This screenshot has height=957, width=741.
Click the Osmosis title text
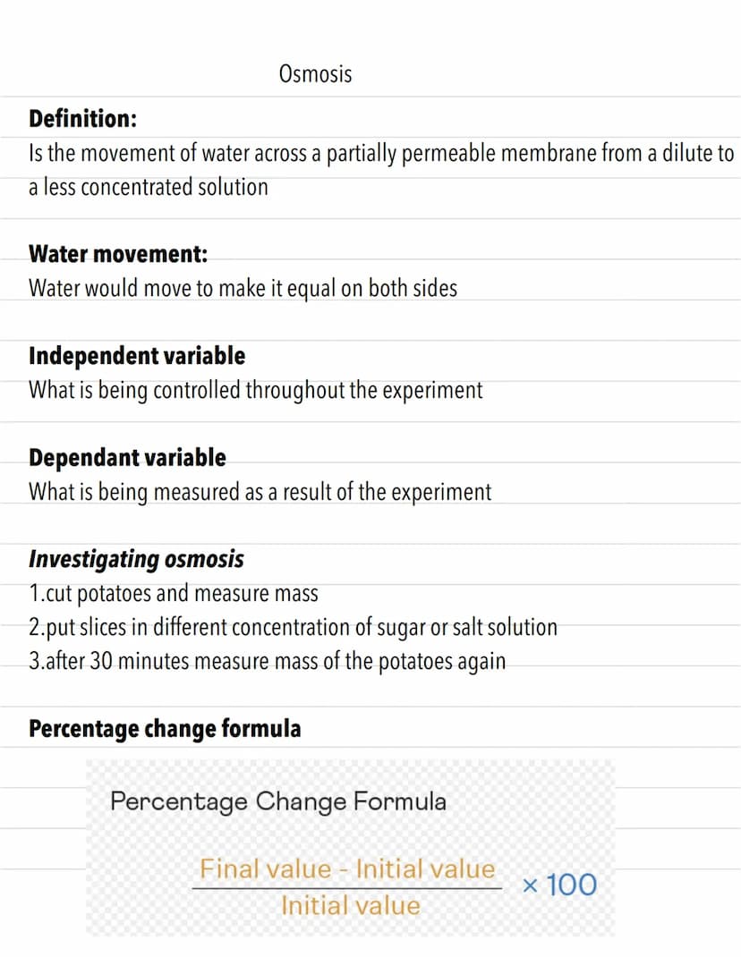(x=315, y=74)
